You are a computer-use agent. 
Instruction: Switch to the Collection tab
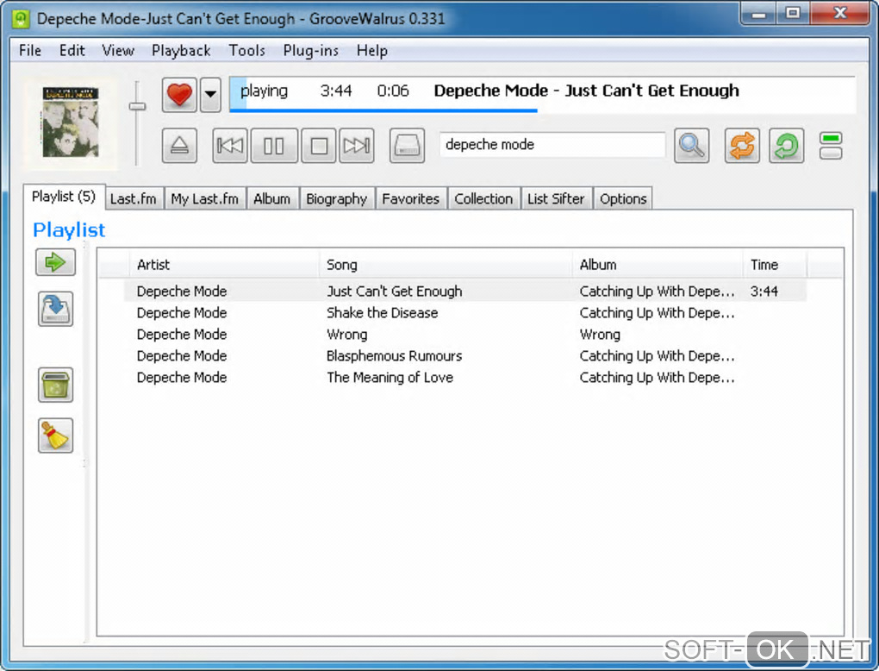point(483,198)
